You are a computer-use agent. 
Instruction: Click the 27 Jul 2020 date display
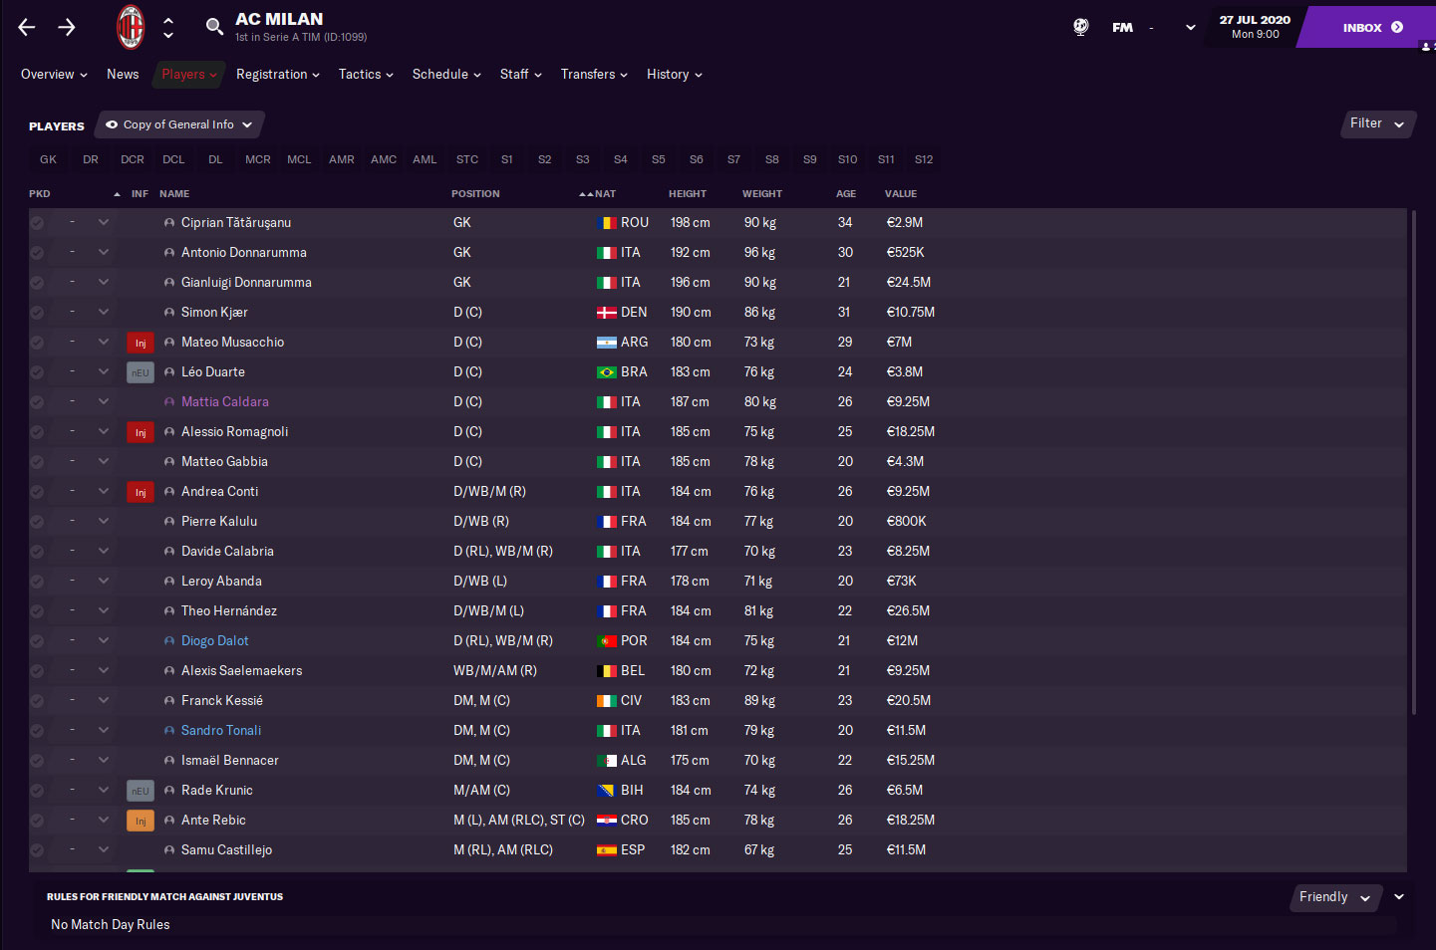[x=1255, y=27]
